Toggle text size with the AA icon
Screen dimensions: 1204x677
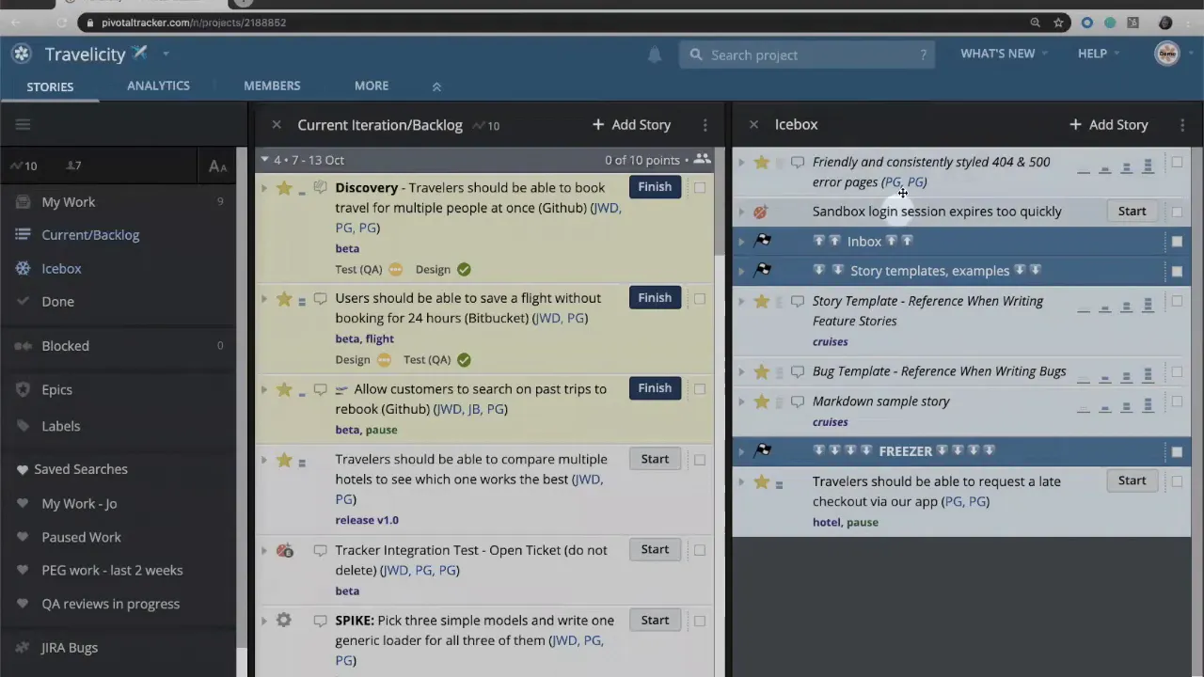pyautogui.click(x=217, y=166)
